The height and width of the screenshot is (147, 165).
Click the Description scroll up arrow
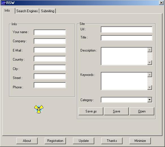point(150,50)
